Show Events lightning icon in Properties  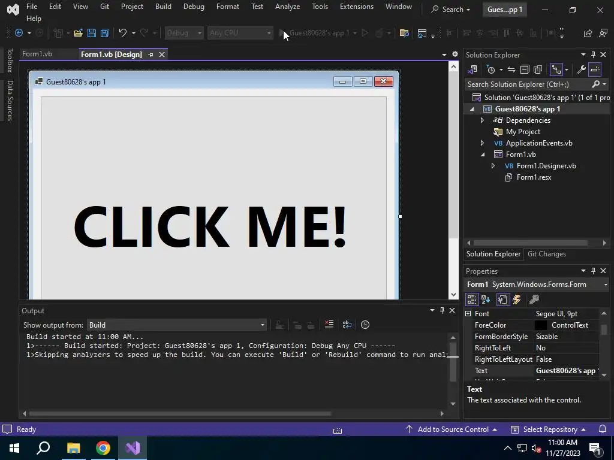pyautogui.click(x=516, y=299)
